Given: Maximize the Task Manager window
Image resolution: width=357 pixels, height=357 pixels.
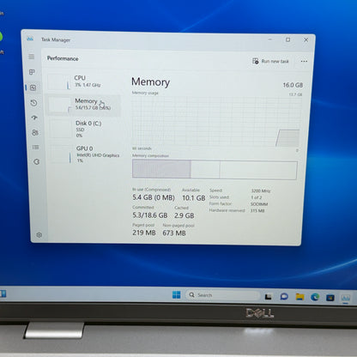Looking at the screenshot, I should click(287, 39).
